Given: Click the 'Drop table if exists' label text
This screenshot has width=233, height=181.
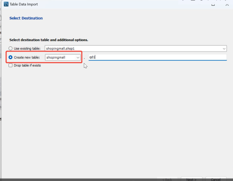Looking at the screenshot, I should pos(27,65).
